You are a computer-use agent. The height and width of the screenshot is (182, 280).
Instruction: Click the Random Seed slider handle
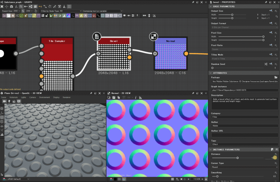click(x=212, y=68)
